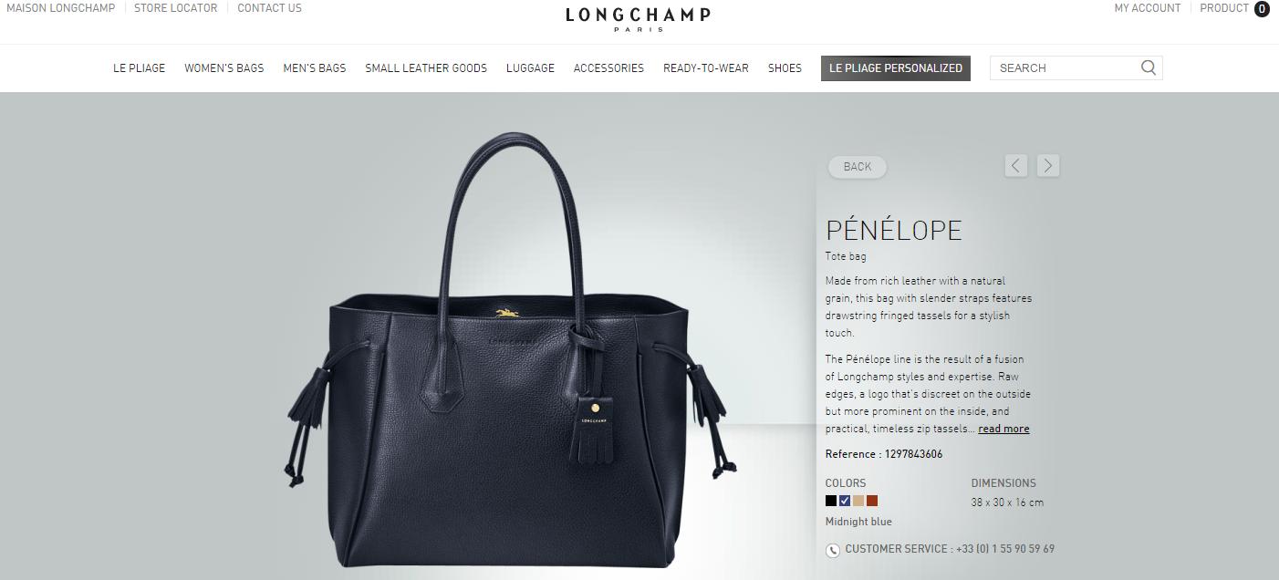The height and width of the screenshot is (580, 1279).
Task: Open Ready-to-Wear menu
Action: click(x=706, y=68)
